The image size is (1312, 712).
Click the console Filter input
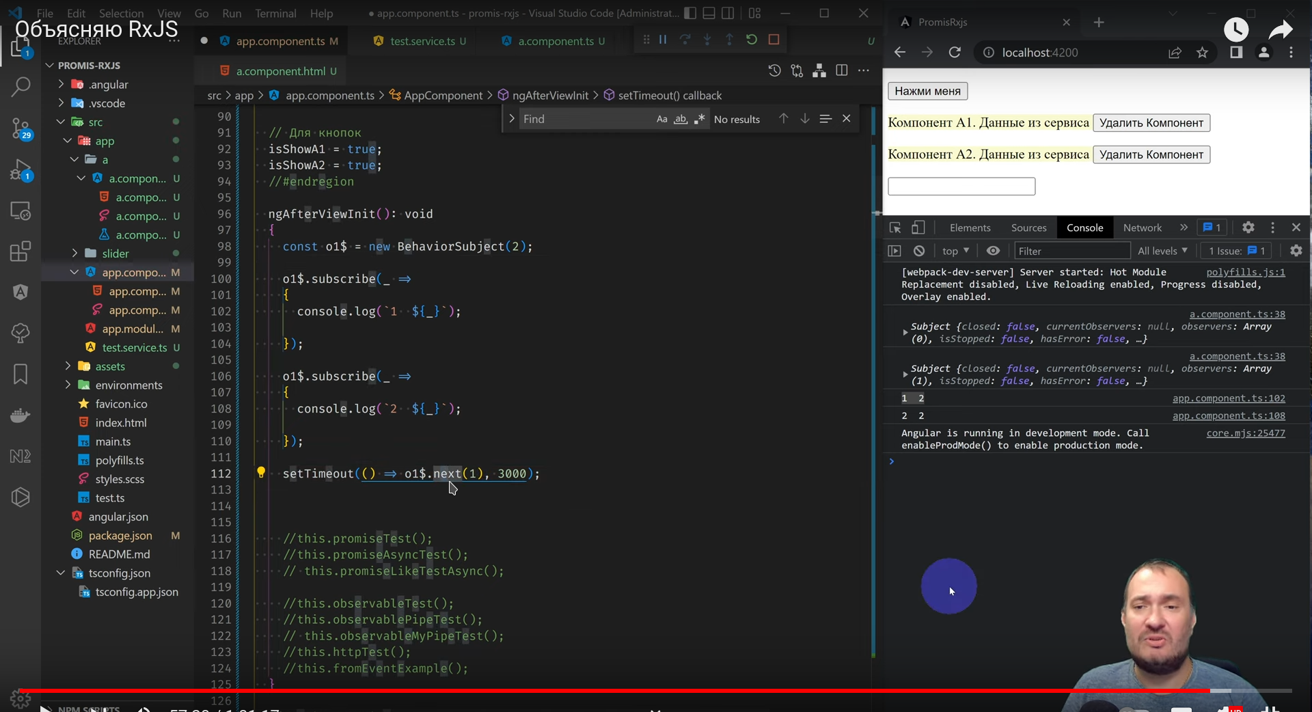click(x=1072, y=251)
